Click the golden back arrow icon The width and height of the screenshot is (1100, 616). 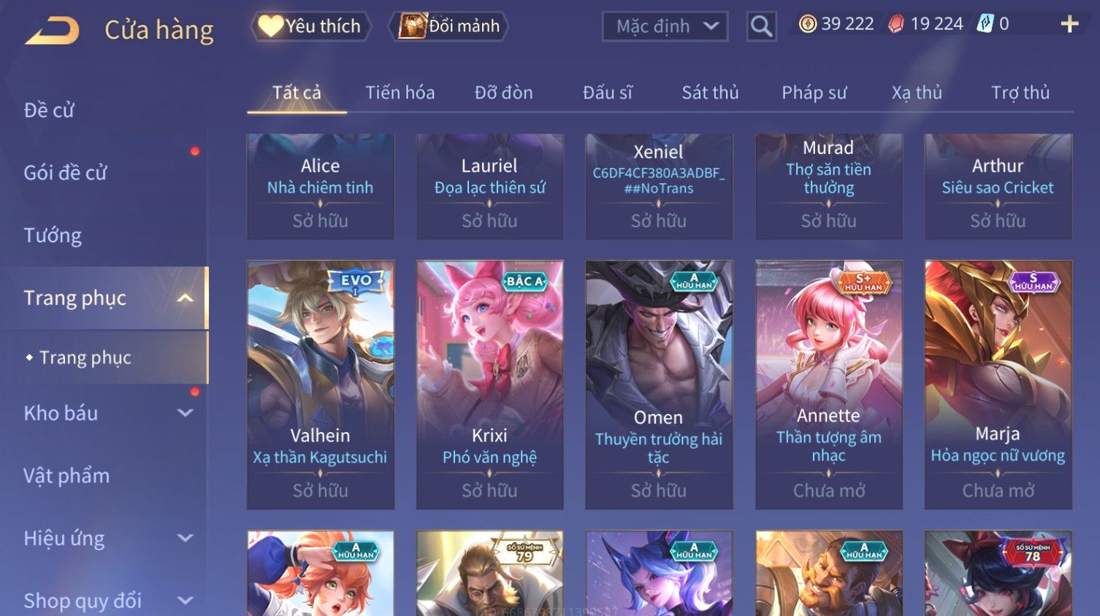pos(52,31)
